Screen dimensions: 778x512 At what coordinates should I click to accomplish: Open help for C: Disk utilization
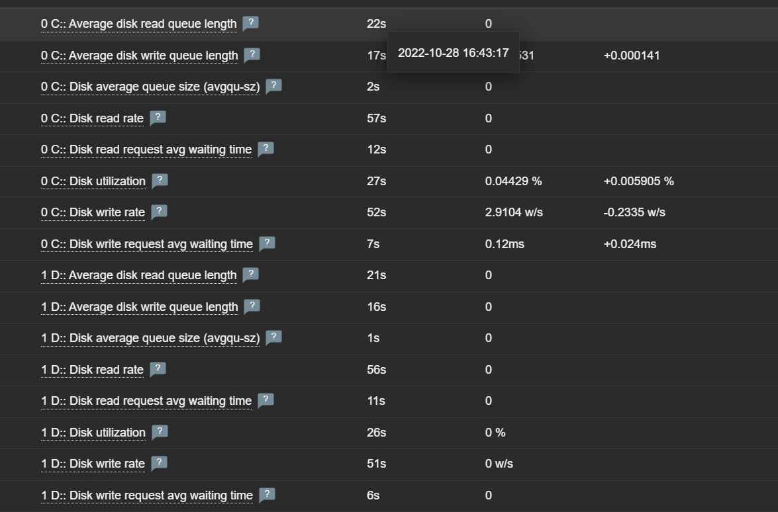(160, 181)
